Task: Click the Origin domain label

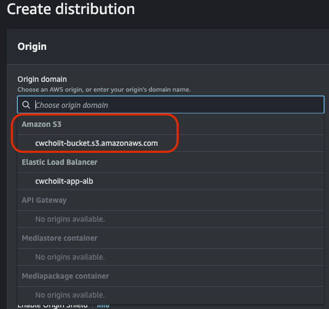Action: pos(42,79)
